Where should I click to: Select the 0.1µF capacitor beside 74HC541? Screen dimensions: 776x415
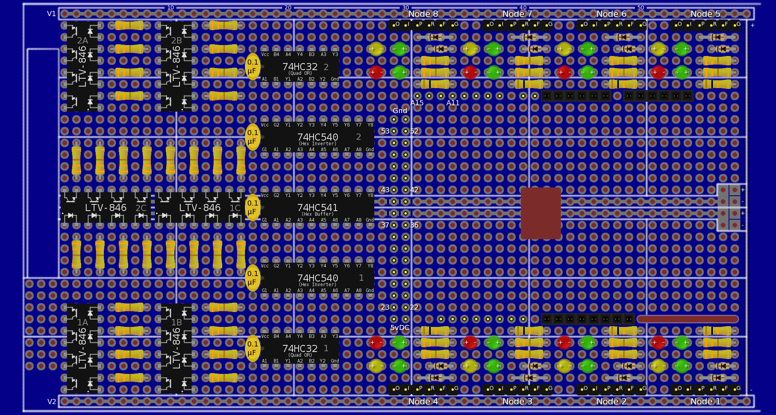point(253,207)
